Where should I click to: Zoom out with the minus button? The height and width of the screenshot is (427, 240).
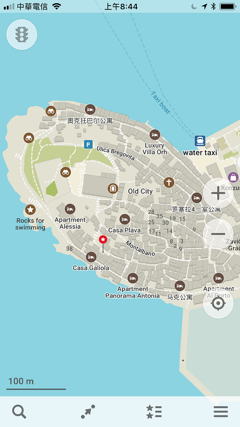click(x=218, y=234)
